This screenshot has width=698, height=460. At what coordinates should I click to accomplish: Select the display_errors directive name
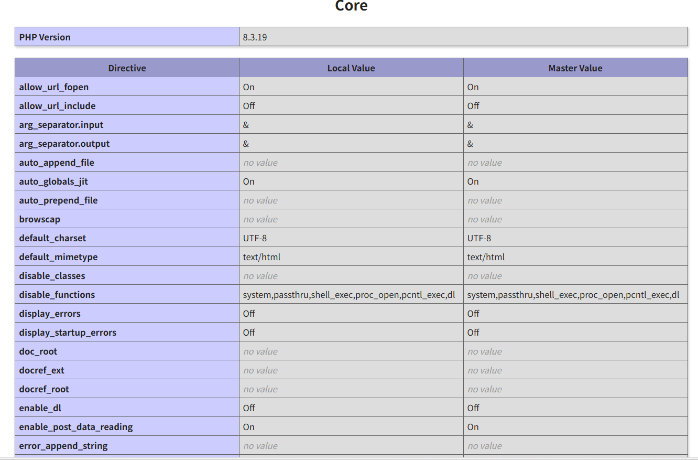(x=50, y=314)
